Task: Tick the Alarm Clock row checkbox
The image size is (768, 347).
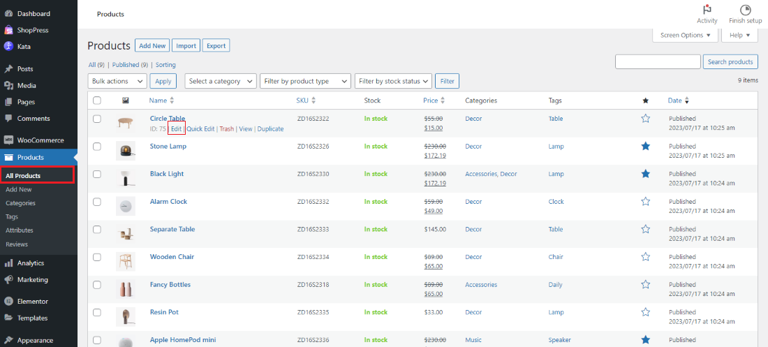Action: (97, 202)
